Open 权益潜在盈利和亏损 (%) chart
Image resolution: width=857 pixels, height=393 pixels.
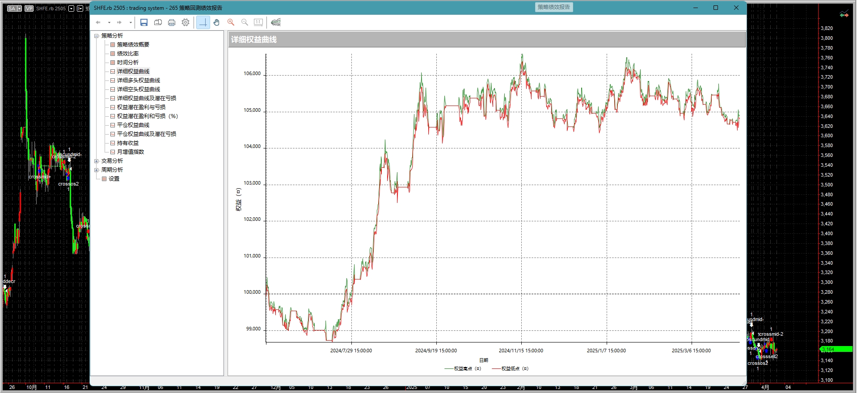coord(148,116)
